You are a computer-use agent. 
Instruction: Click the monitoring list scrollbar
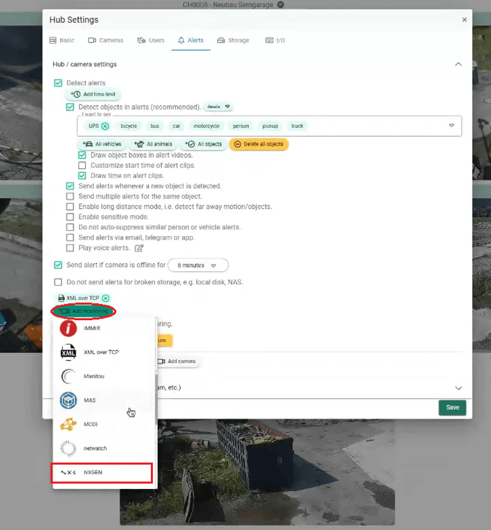[x=156, y=399]
